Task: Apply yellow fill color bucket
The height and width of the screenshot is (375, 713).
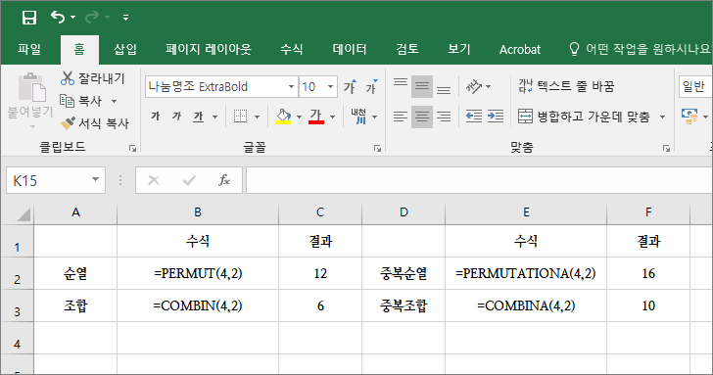Action: 283,117
